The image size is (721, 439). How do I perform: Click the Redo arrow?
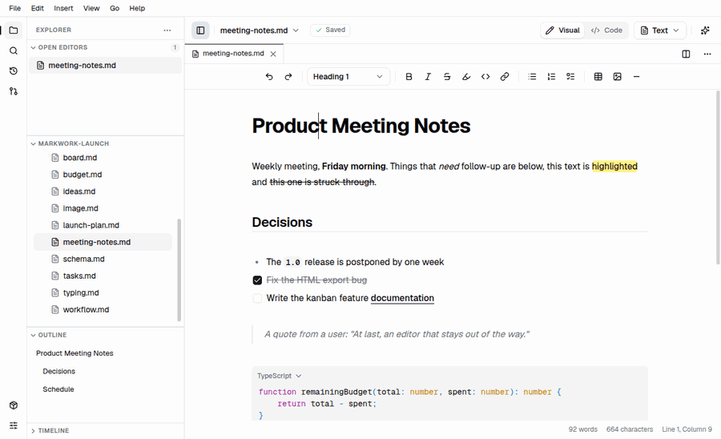pyautogui.click(x=288, y=77)
